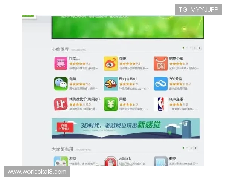Click the 抢票王 app title
Screen dimensions: 226x181
75,58
